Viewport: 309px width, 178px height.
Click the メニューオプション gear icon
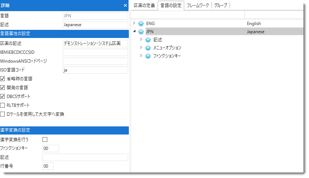[148, 48]
